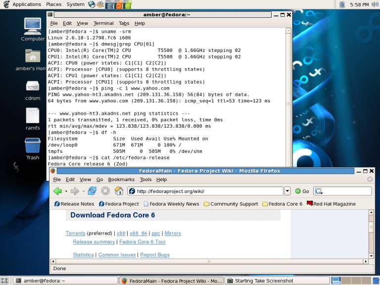
Task: Open the Red Hat Magazine bookmark
Action: [331, 204]
